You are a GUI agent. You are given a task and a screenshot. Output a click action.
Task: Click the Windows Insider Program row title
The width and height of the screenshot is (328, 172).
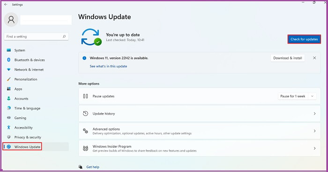coord(112,147)
